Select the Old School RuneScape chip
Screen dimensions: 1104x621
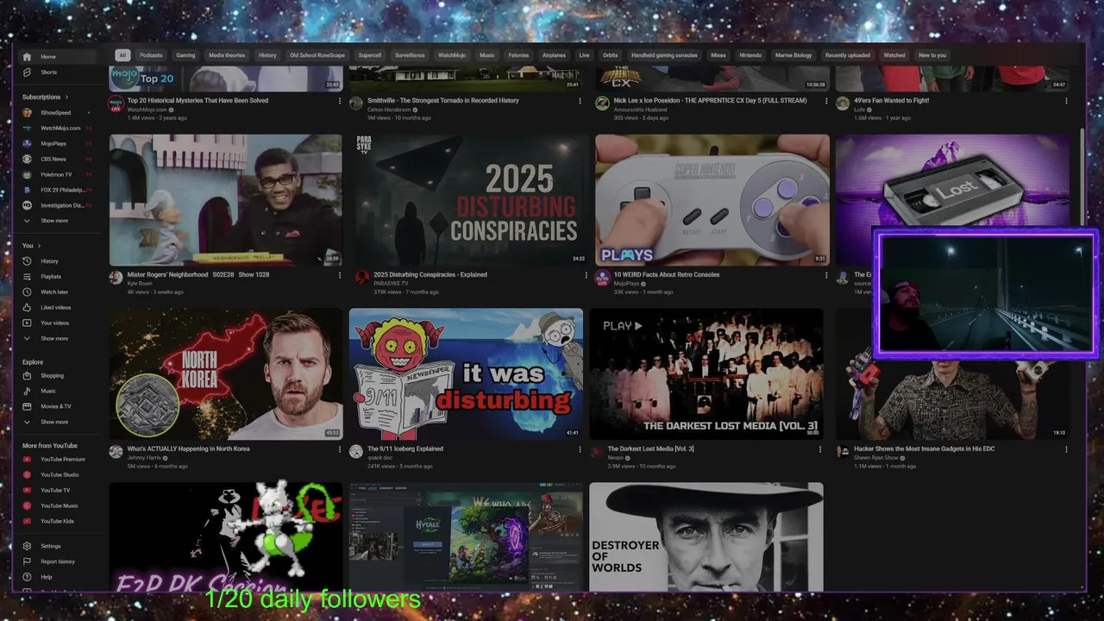(x=317, y=55)
